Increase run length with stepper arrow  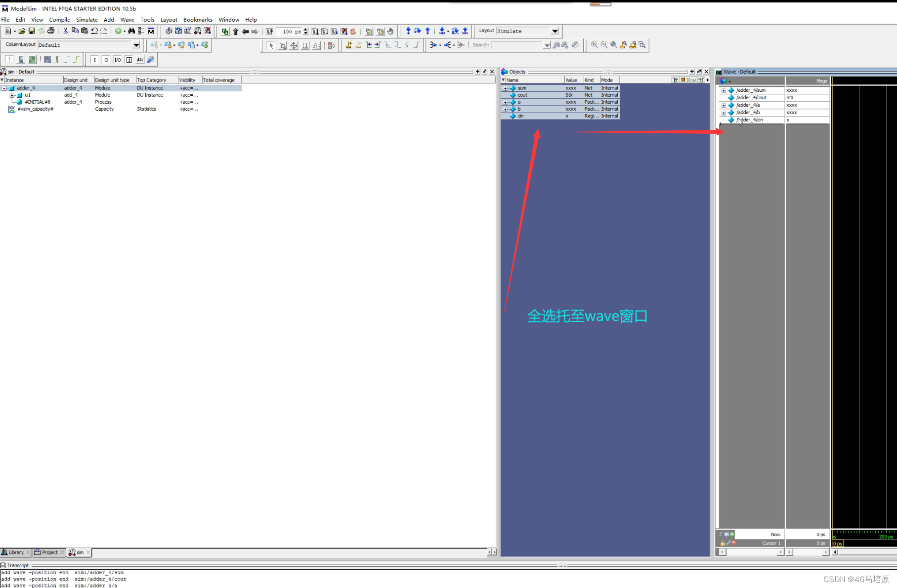click(x=305, y=29)
